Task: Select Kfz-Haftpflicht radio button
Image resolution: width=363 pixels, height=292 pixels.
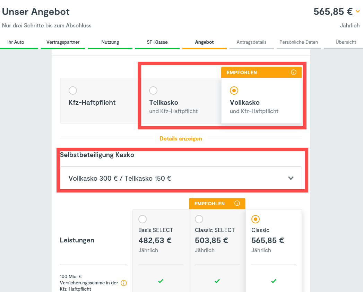Action: [x=73, y=91]
